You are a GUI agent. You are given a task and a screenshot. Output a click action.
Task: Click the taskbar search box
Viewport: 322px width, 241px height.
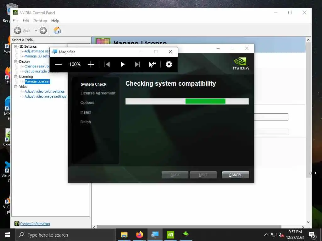[65, 235]
